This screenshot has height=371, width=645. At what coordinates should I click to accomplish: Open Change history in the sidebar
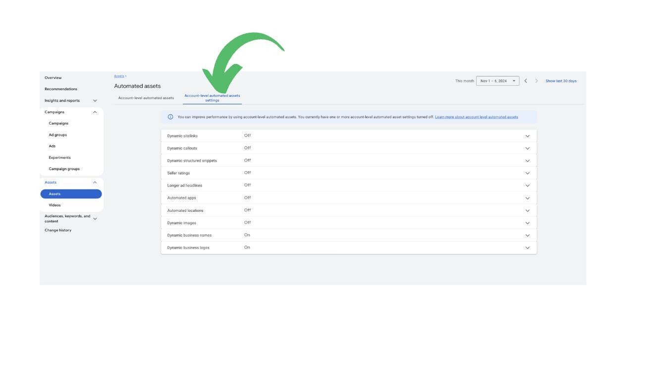[58, 230]
